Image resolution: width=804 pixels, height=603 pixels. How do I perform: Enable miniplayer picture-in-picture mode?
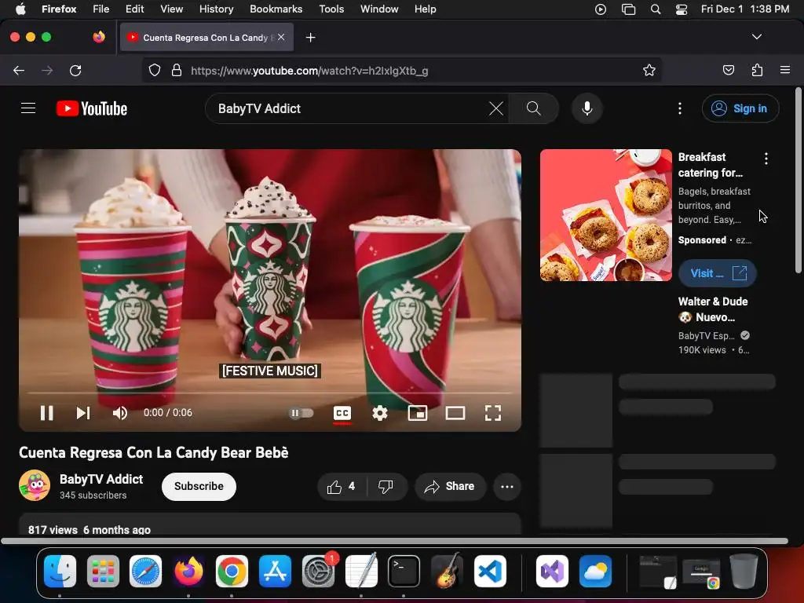coord(418,413)
